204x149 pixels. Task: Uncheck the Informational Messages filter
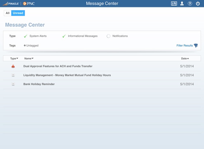64,36
